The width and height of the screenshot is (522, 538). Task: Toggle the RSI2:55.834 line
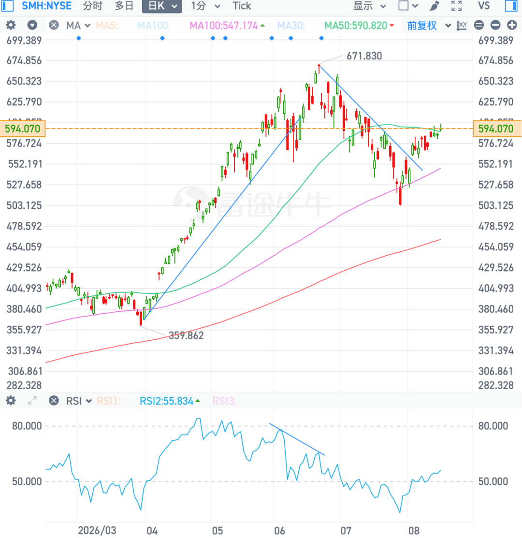[170, 401]
